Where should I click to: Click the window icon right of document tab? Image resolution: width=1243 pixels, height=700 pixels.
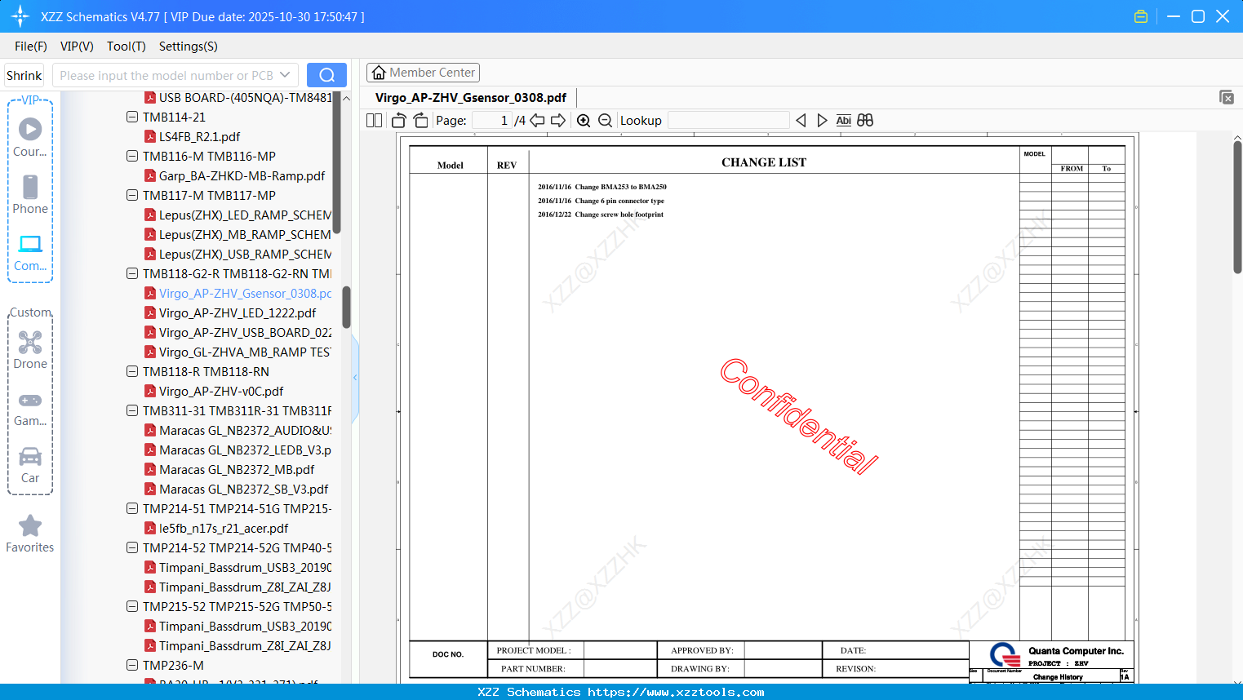pos(1227,97)
